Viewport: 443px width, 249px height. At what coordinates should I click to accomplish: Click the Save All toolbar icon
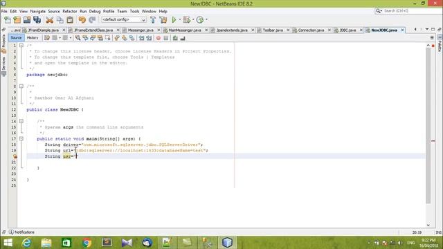[37, 20]
